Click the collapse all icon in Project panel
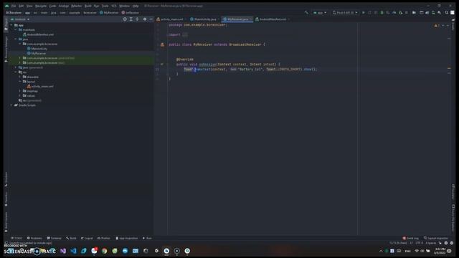This screenshot has width=459, height=258. point(137,19)
